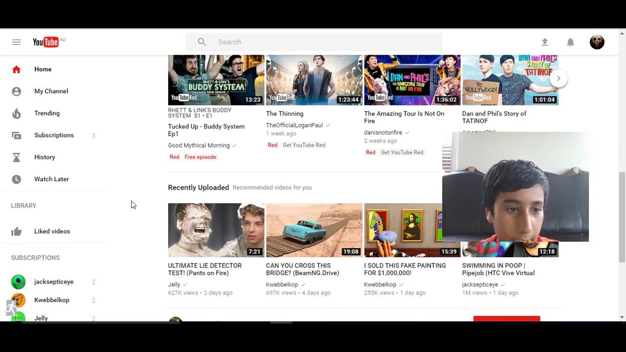Open Ultimate Lie Detector Test thumbnail
The image size is (626, 352).
point(216,230)
